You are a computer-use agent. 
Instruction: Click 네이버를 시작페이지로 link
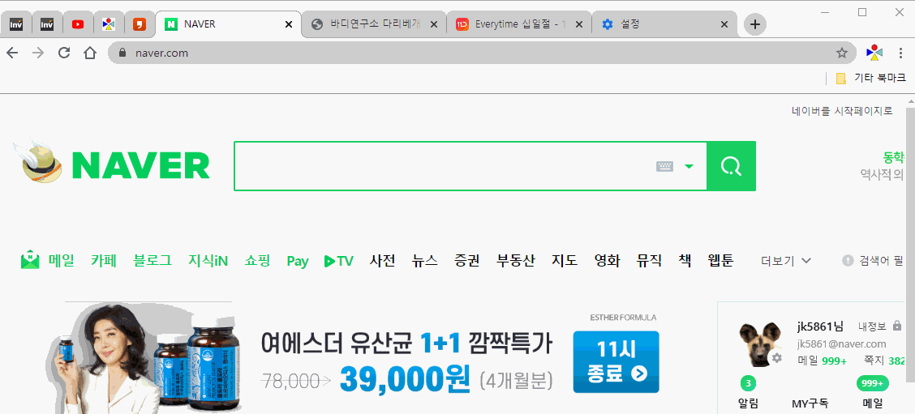pyautogui.click(x=842, y=111)
